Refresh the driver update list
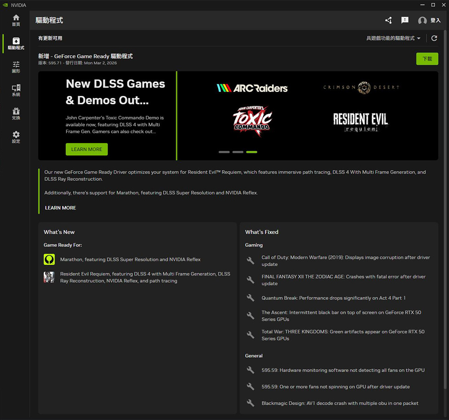 click(x=434, y=38)
